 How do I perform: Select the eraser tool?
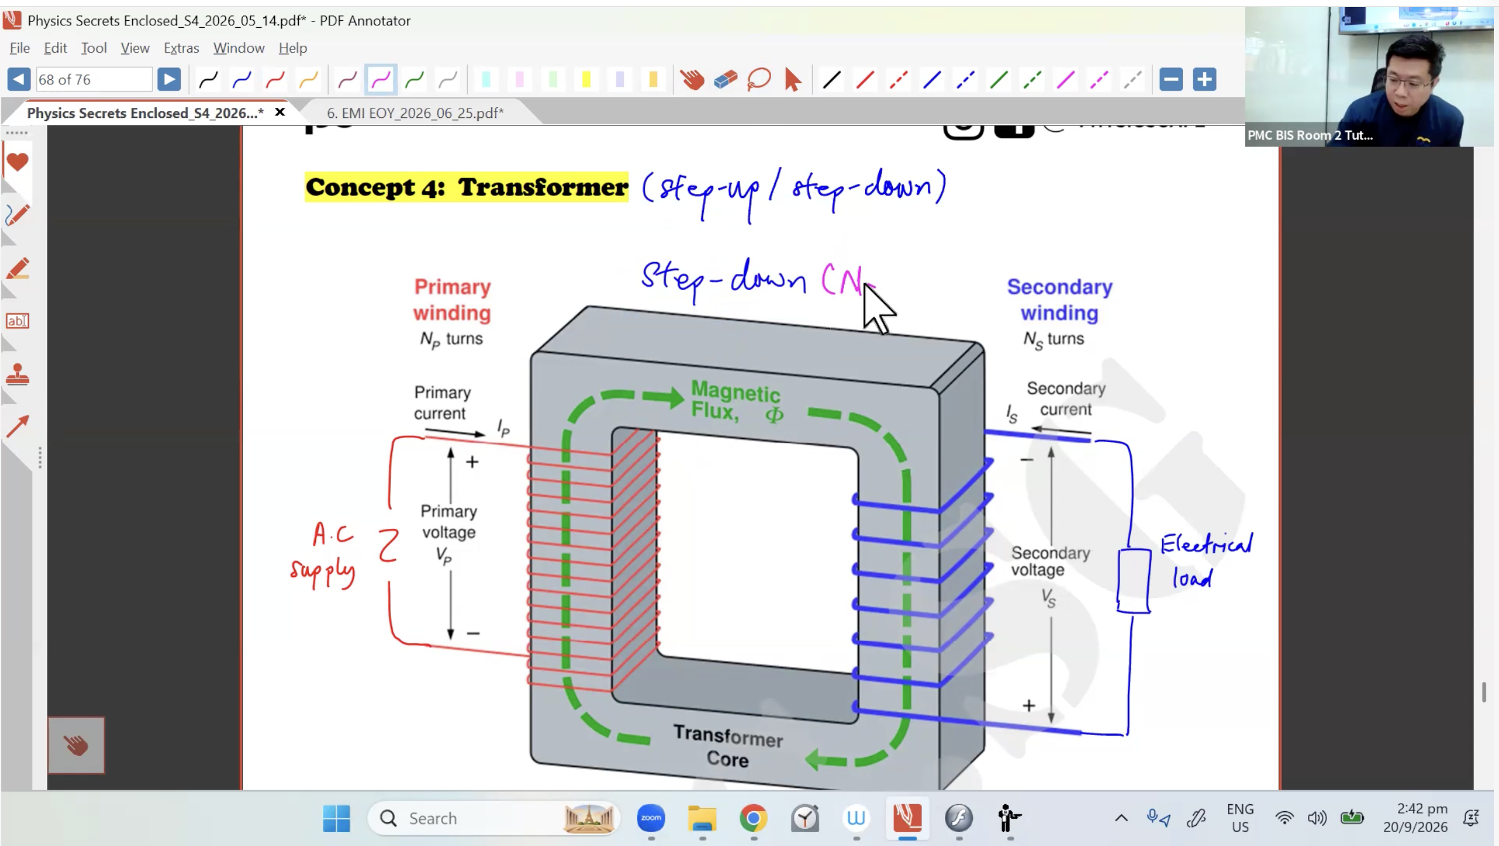pos(725,79)
